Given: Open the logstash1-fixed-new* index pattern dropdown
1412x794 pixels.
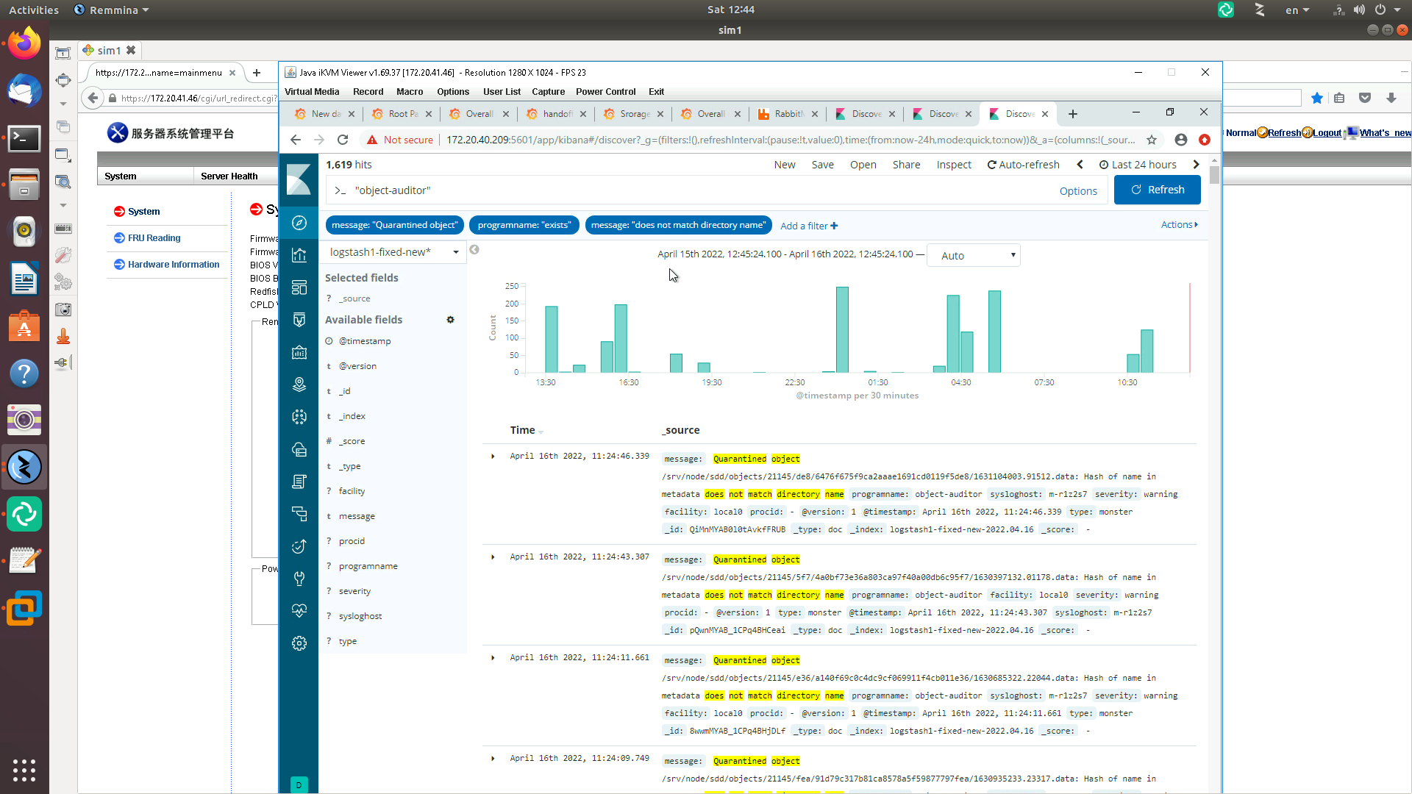Looking at the screenshot, I should click(x=393, y=252).
